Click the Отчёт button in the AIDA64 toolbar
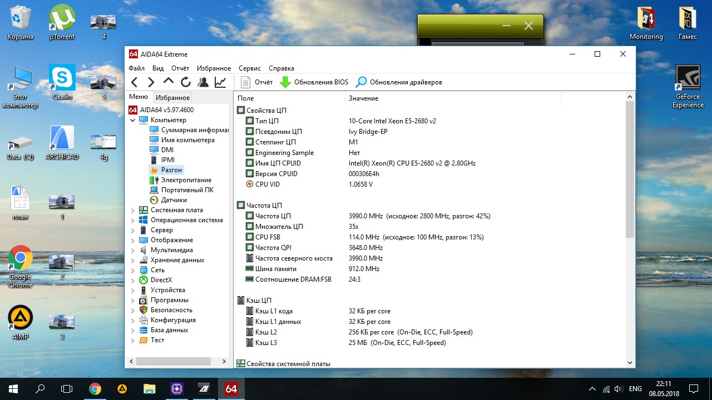This screenshot has width=712, height=400. [257, 82]
